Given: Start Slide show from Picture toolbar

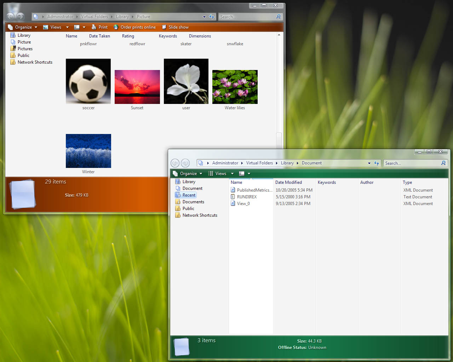Looking at the screenshot, I should [x=175, y=27].
